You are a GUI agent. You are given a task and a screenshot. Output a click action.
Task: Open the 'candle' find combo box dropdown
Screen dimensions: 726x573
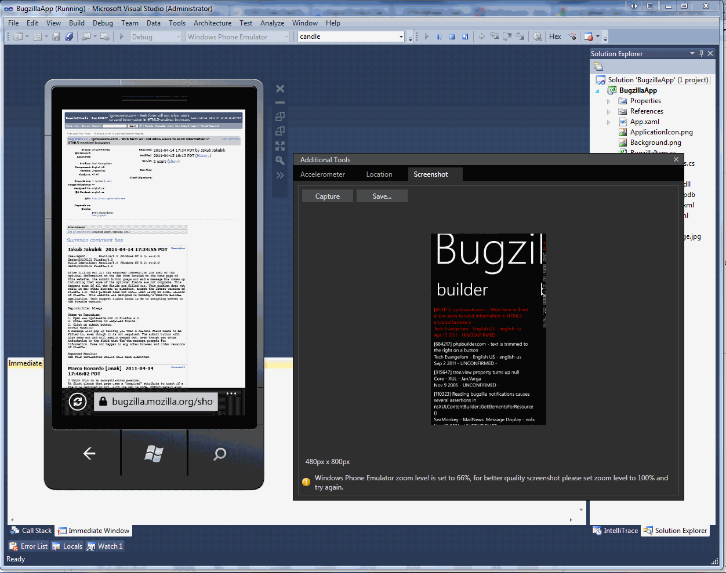pyautogui.click(x=401, y=37)
